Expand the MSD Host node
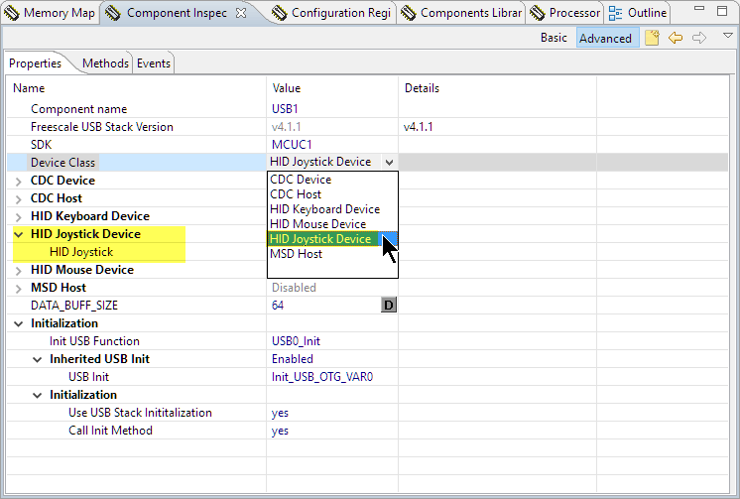This screenshot has height=499, width=740. coord(20,288)
